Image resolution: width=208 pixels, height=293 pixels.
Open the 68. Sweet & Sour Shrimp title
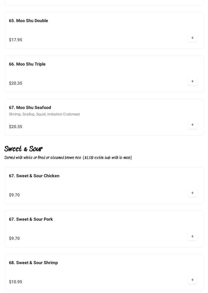[33, 263]
